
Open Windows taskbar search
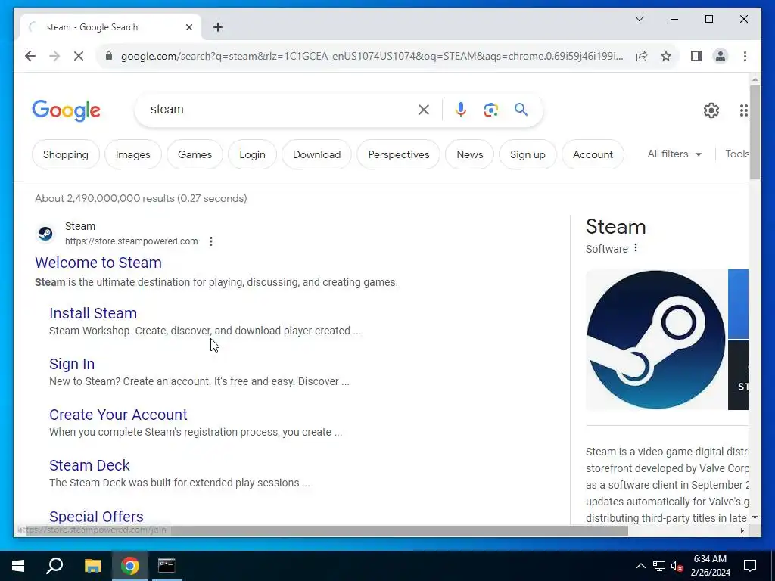54,566
